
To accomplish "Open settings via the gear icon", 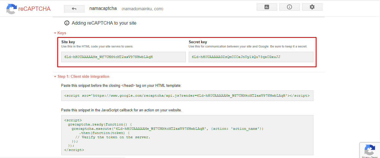I will click(x=312, y=7).
